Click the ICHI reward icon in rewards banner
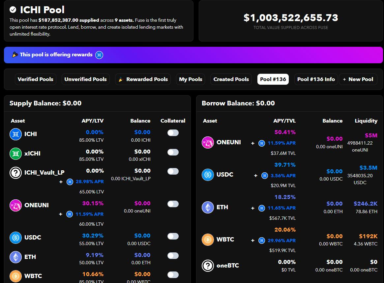Viewport: 384px width, 283px height. click(99, 55)
